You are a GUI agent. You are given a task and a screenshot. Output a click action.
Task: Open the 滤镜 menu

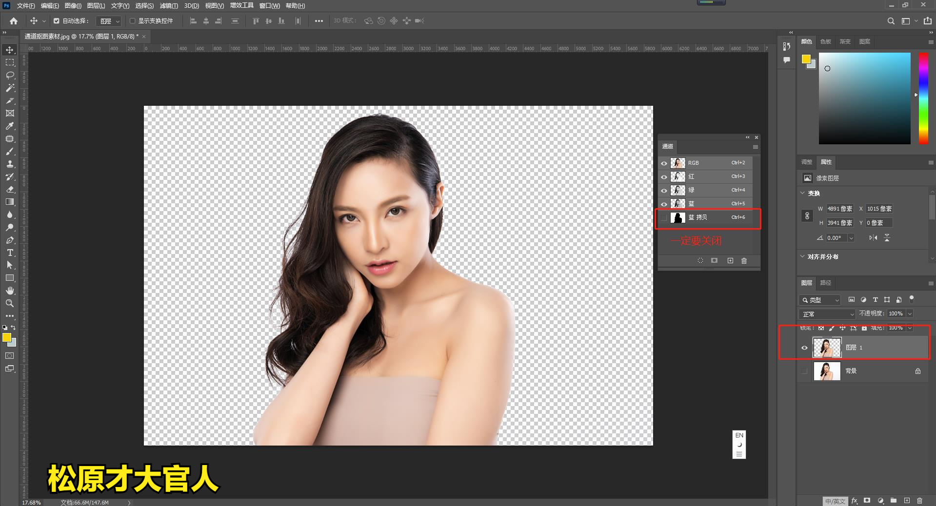[x=169, y=6]
